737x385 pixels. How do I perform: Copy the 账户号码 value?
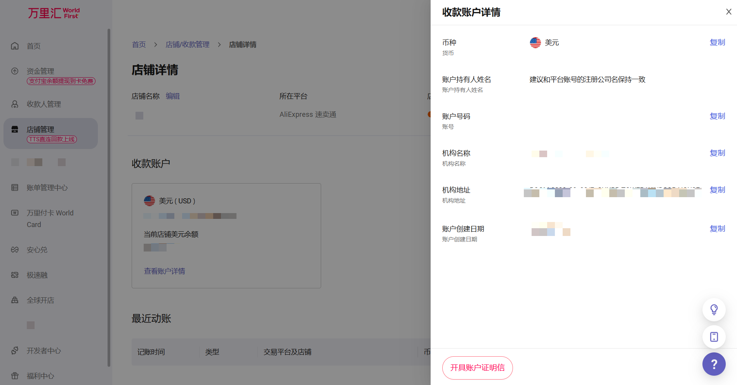[717, 116]
